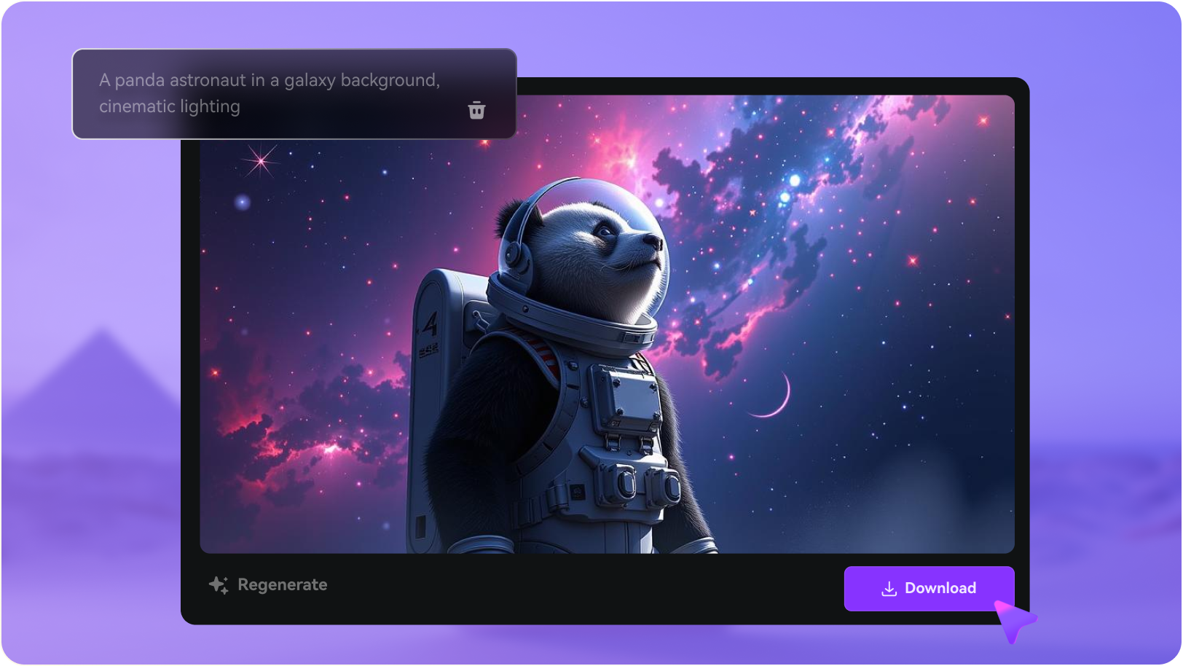Trigger Regenerate from the footer toolbar
Screen dimensions: 1183x666
283,584
